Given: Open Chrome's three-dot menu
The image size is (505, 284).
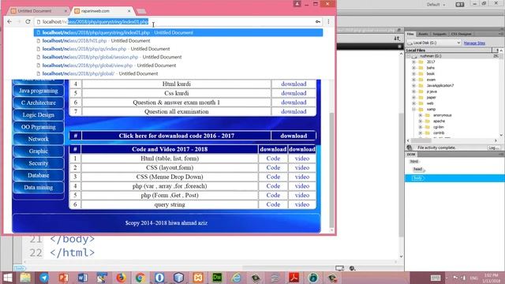Looking at the screenshot, I should [328, 21].
